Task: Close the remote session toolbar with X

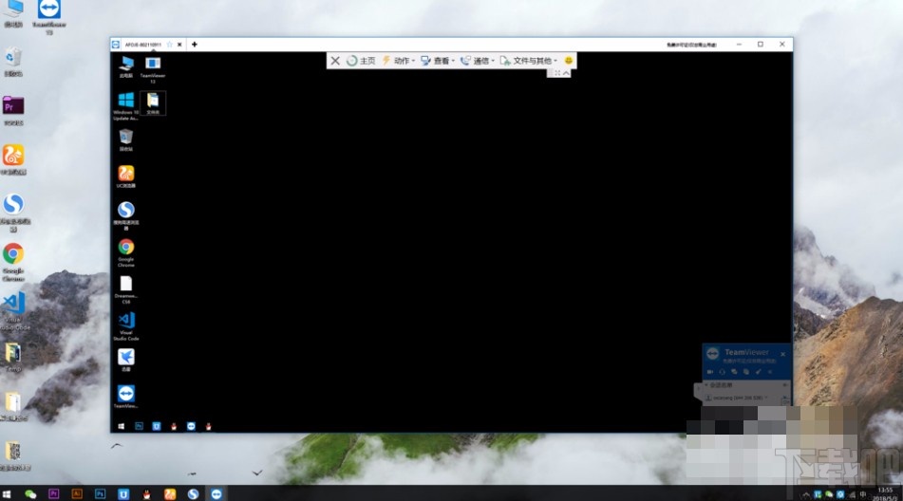Action: (335, 61)
